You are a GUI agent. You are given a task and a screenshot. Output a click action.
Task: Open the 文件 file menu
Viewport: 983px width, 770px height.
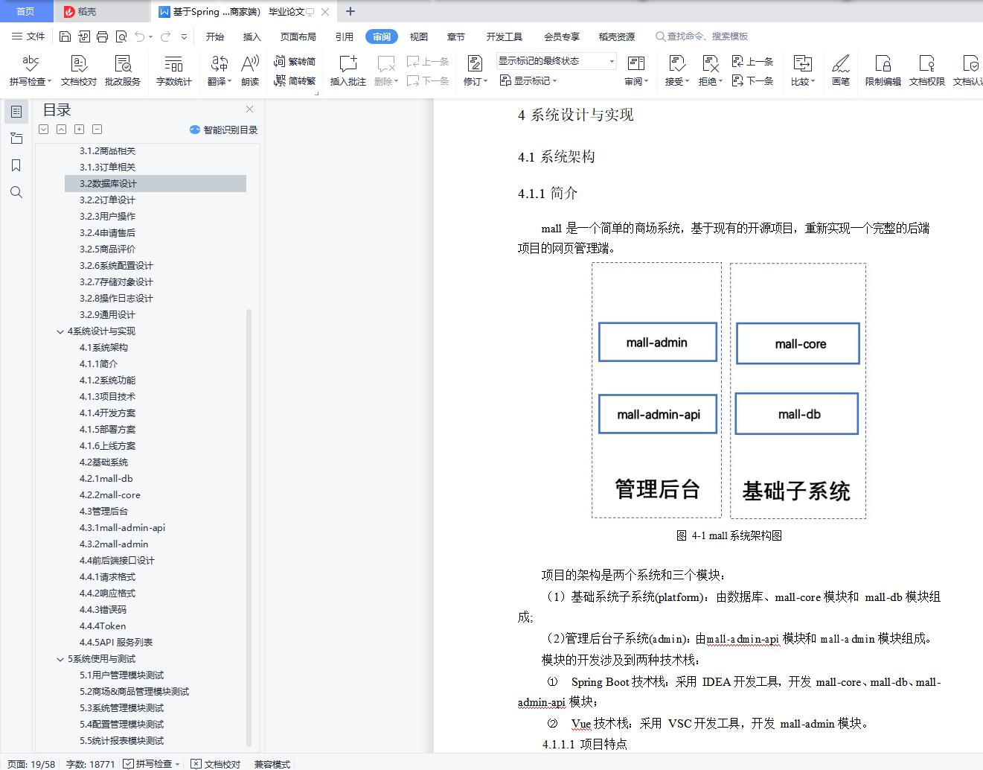click(29, 36)
